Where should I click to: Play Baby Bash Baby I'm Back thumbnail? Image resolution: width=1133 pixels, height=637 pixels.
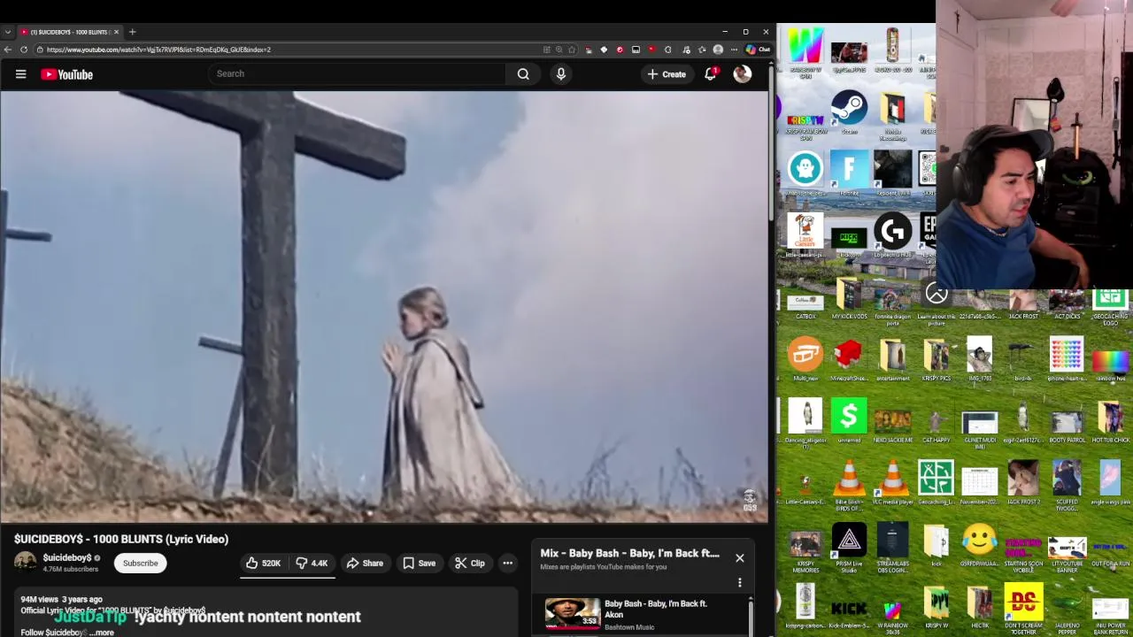(572, 613)
